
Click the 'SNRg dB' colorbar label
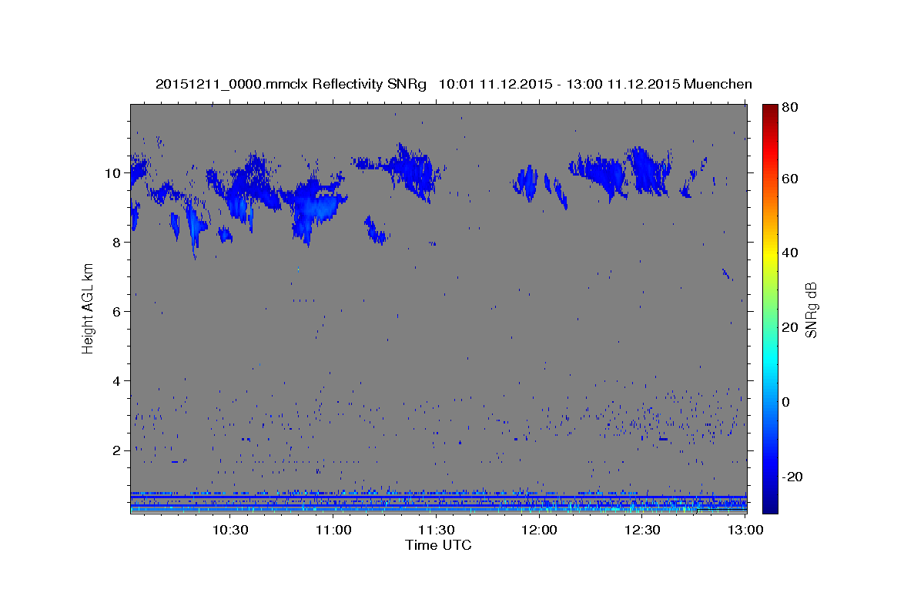point(811,310)
